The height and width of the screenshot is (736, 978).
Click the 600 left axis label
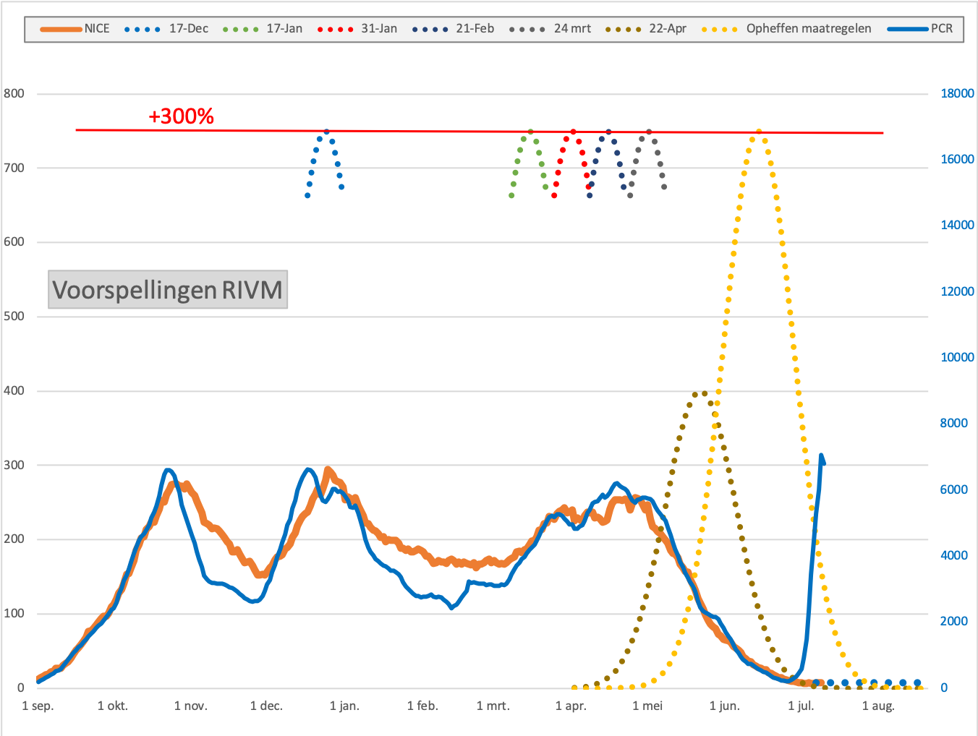point(14,242)
